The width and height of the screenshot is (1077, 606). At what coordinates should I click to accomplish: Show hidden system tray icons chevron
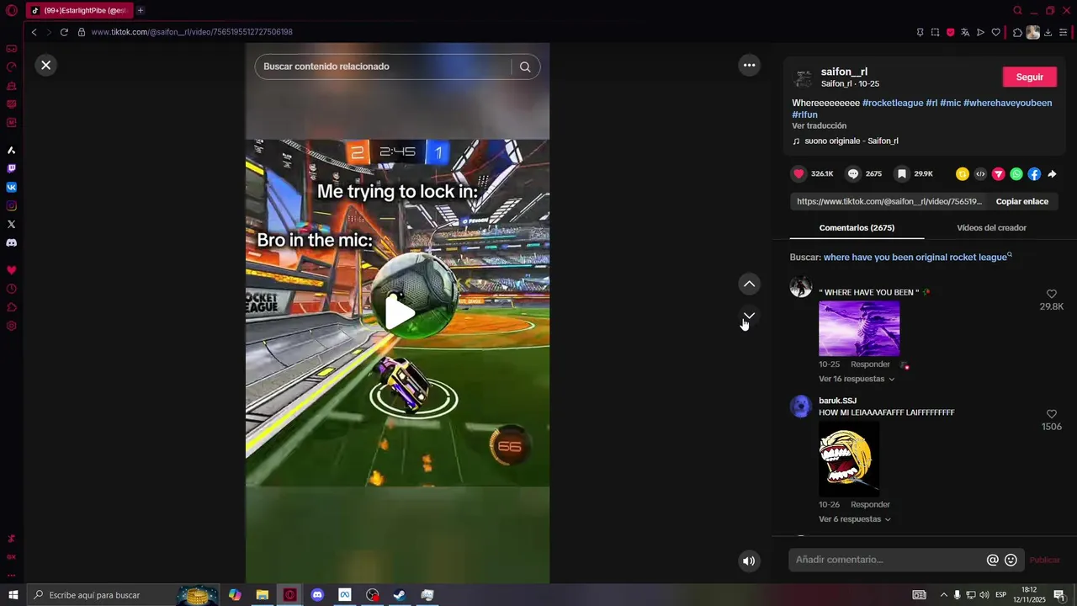pos(943,595)
